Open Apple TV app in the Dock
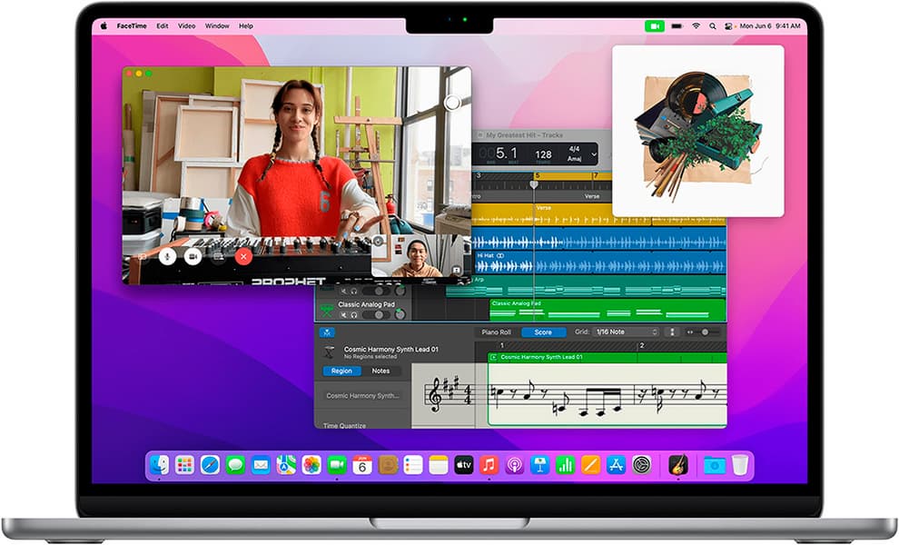 464,465
